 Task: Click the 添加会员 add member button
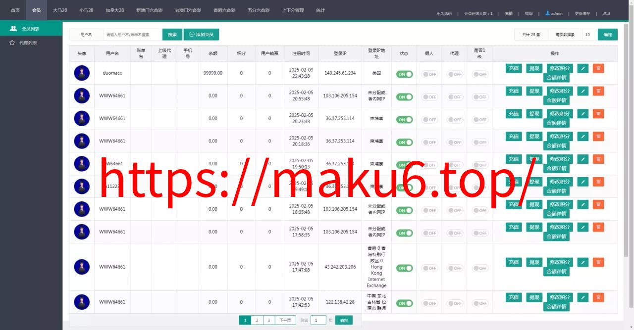(201, 35)
